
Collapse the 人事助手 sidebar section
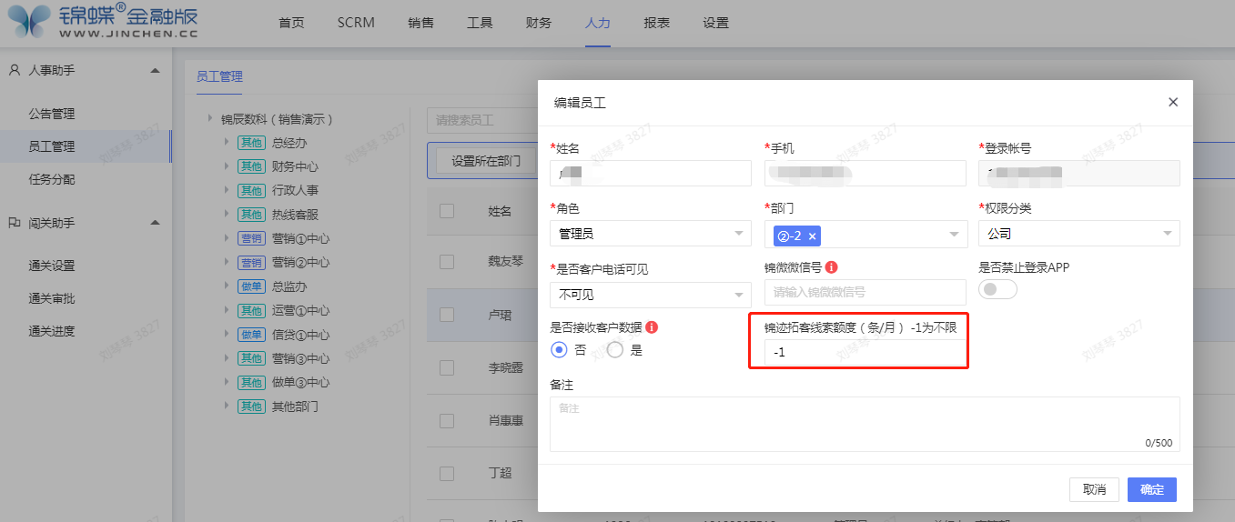155,70
